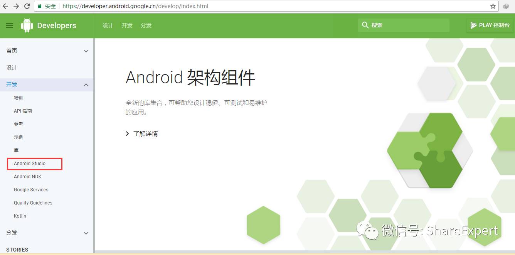Image resolution: width=515 pixels, height=255 pixels.
Task: Reload the page with refresh icon
Action: point(27,6)
